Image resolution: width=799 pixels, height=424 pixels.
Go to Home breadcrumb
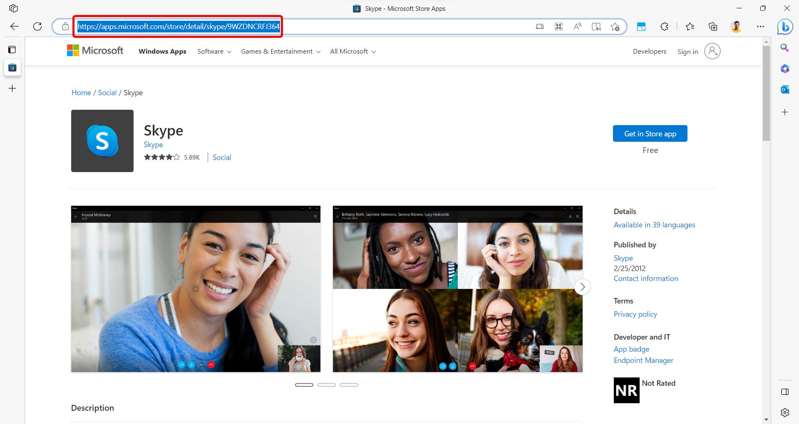tap(81, 93)
